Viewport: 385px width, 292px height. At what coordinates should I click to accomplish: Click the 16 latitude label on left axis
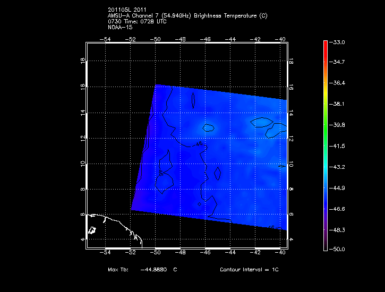[82, 87]
